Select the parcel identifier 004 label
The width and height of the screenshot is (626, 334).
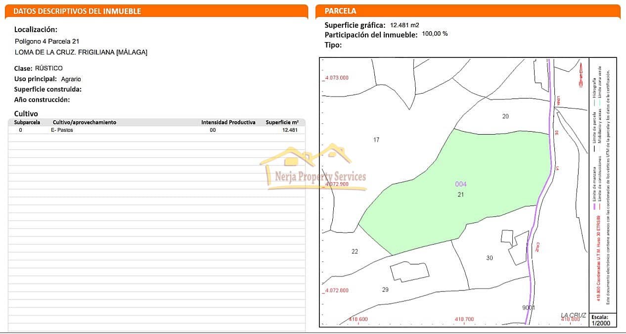click(460, 184)
